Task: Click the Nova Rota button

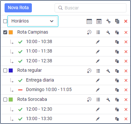Action: 18,8
